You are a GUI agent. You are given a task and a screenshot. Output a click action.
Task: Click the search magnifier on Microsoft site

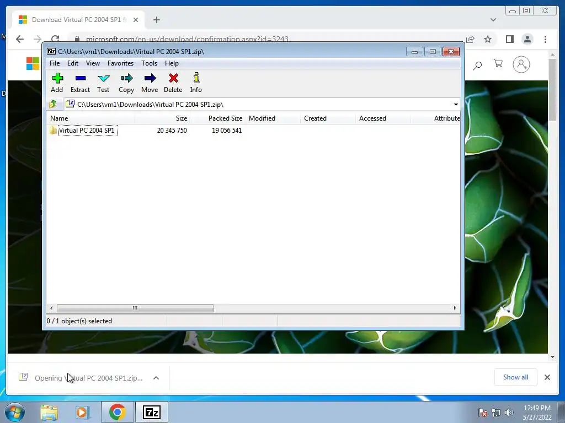[477, 65]
